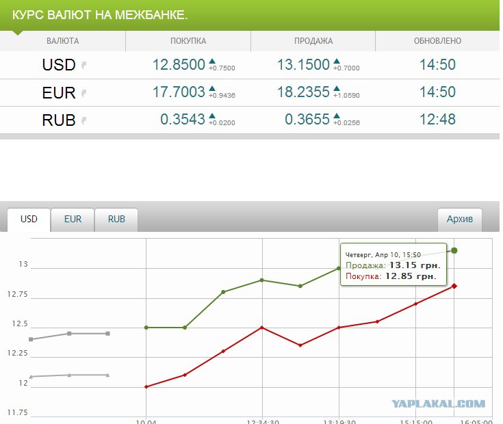Image resolution: width=503 pixels, height=424 pixels.
Task: Click the large green sell point at chart end
Action: tap(454, 250)
